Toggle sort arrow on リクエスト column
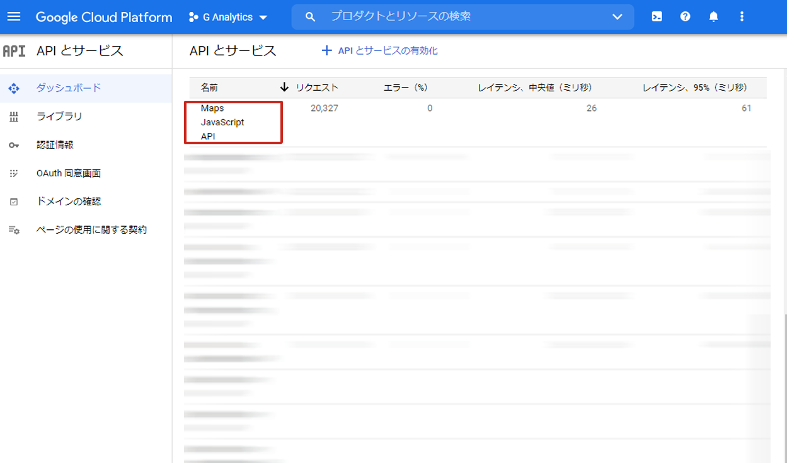This screenshot has width=787, height=463. tap(284, 88)
